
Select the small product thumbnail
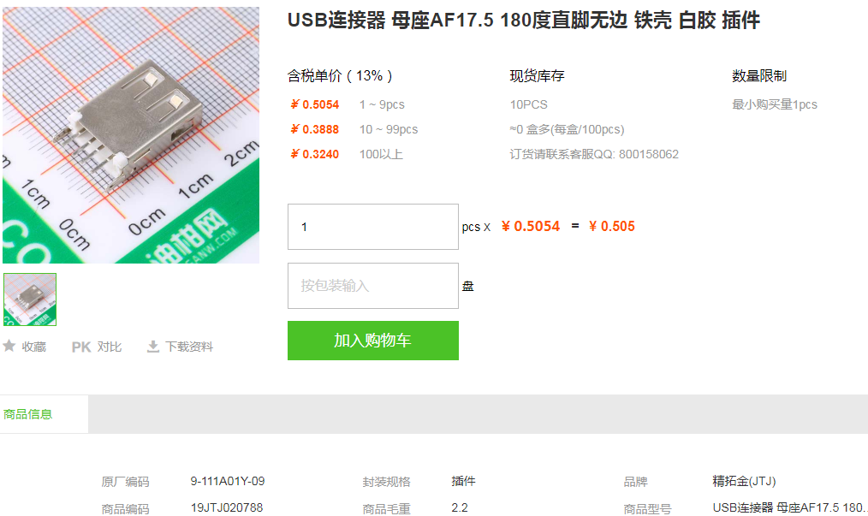coord(30,300)
